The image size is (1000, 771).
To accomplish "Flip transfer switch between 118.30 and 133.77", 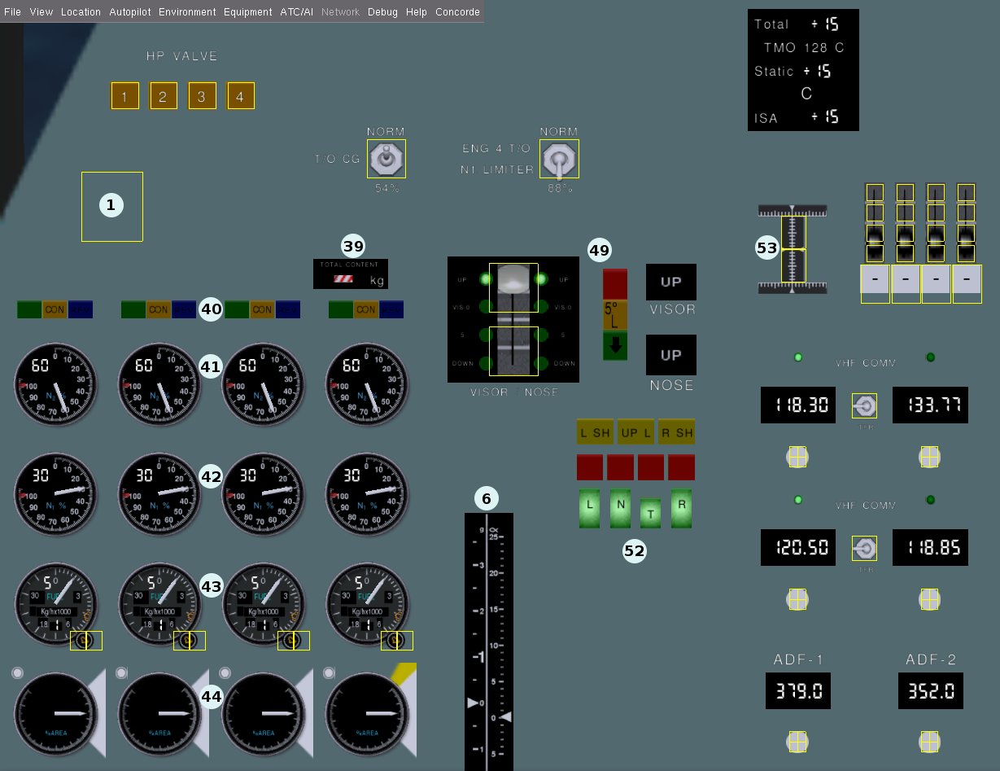I will (864, 405).
